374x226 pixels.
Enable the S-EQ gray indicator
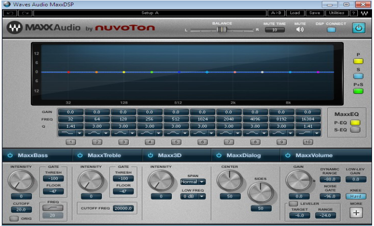[x=355, y=130]
